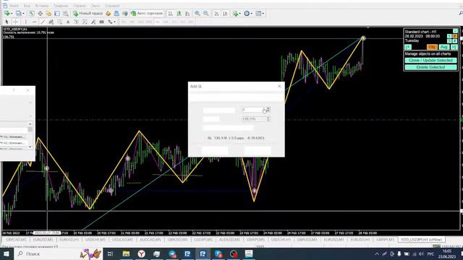This screenshot has height=260, width=463.
Task: Click Clone / Update Selected button
Action: point(430,60)
